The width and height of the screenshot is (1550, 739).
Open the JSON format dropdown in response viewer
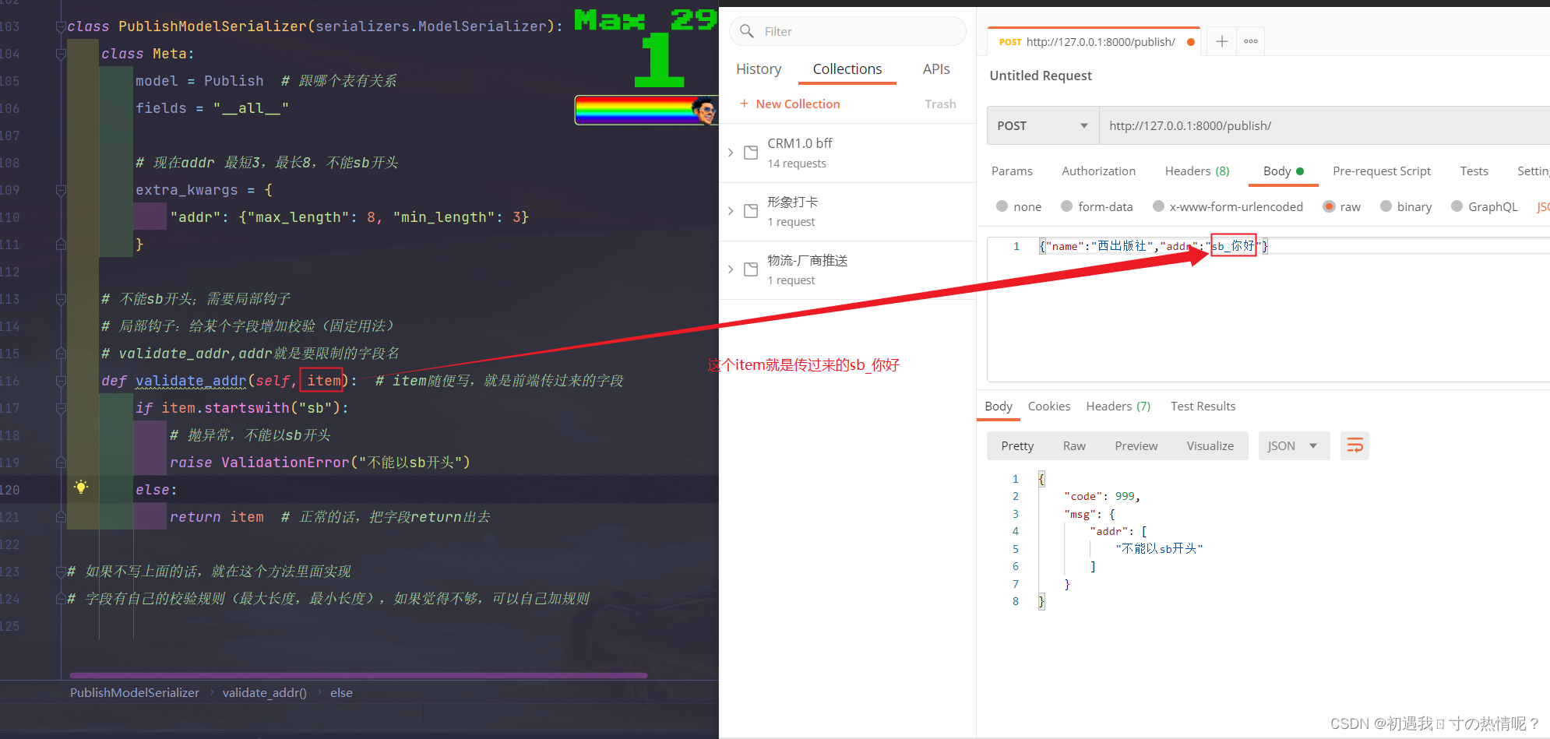tap(1293, 445)
